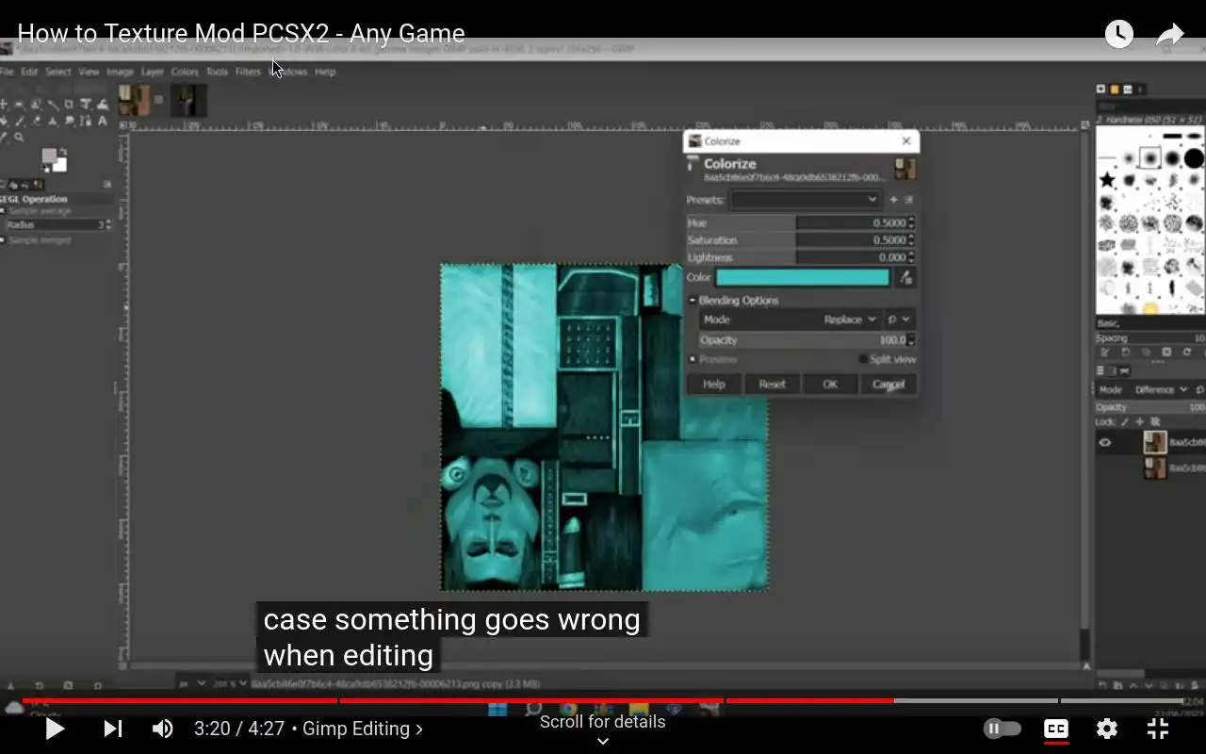Exit full screen mode
This screenshot has height=754, width=1206.
[1158, 729]
